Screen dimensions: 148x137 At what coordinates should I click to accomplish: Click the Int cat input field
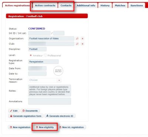[x=59, y=33]
